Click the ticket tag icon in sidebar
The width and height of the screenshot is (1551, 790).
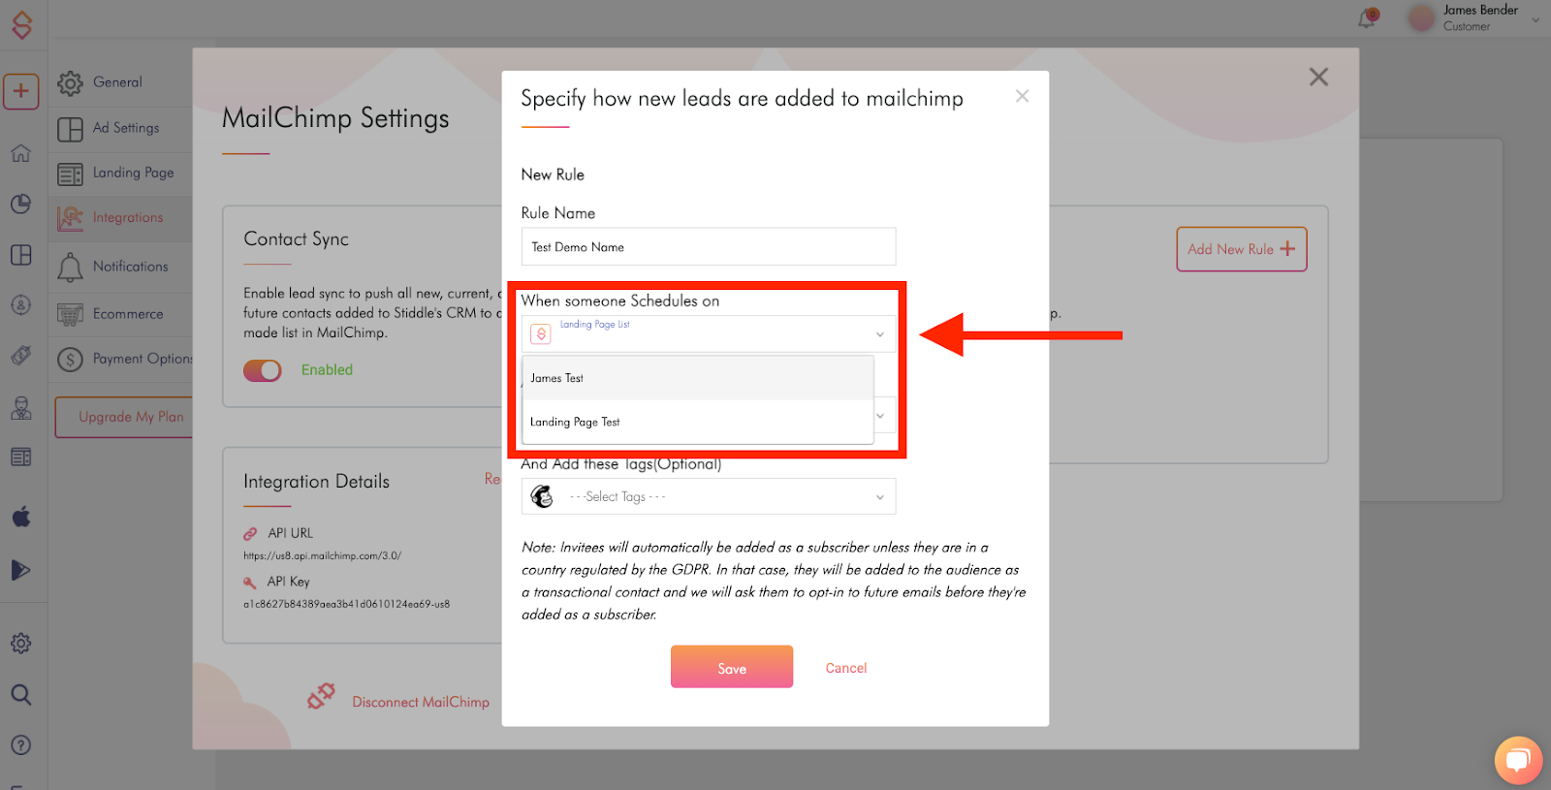coord(20,355)
